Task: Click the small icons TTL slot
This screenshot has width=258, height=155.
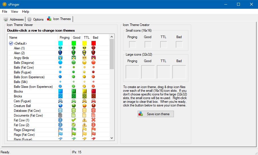Action: click(x=164, y=44)
